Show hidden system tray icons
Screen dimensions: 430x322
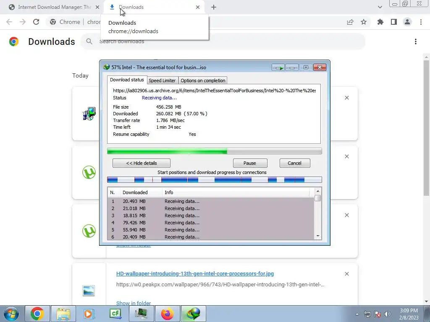coord(357,314)
